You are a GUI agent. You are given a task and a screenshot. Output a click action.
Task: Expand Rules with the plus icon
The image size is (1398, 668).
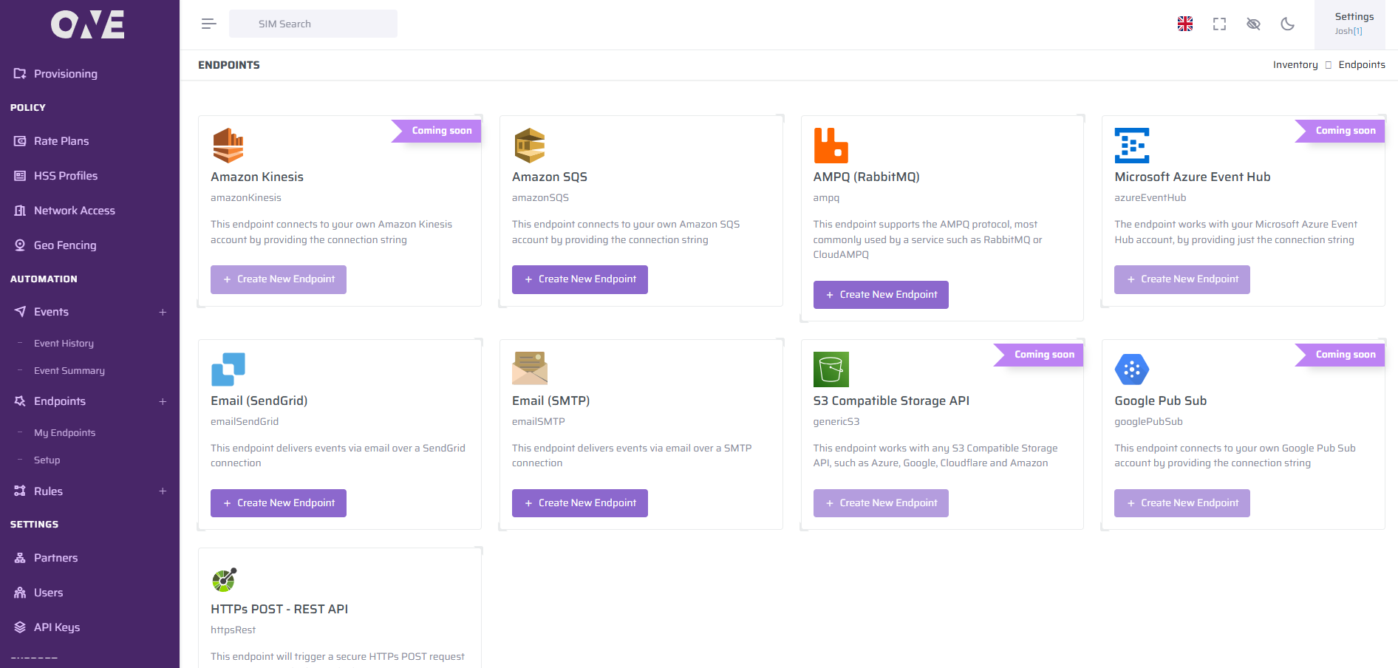pyautogui.click(x=163, y=491)
